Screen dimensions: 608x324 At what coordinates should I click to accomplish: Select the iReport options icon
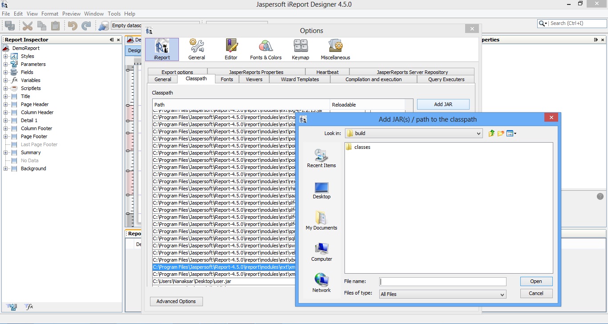coord(162,48)
